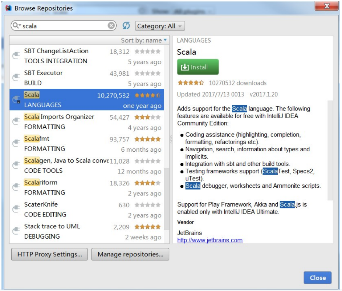Click the JetBrains vendor name
The width and height of the screenshot is (342, 291).
coord(190,233)
